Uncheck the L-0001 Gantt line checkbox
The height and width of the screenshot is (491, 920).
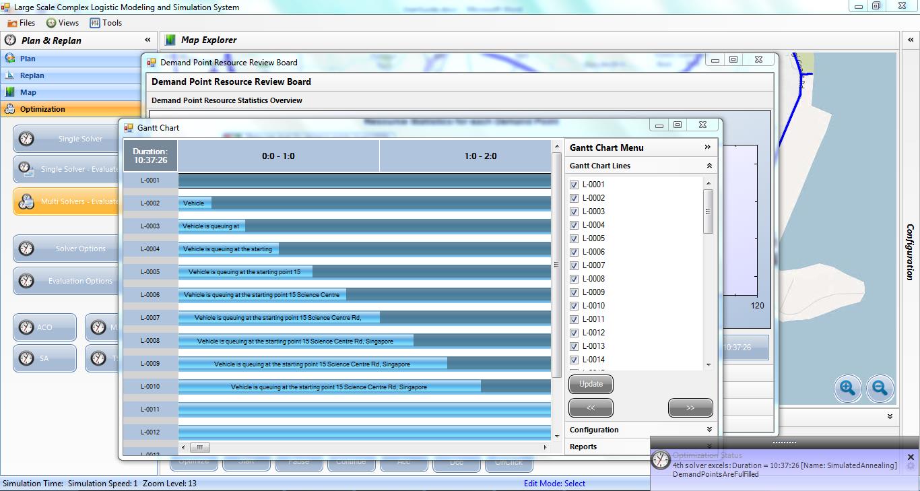click(x=574, y=185)
